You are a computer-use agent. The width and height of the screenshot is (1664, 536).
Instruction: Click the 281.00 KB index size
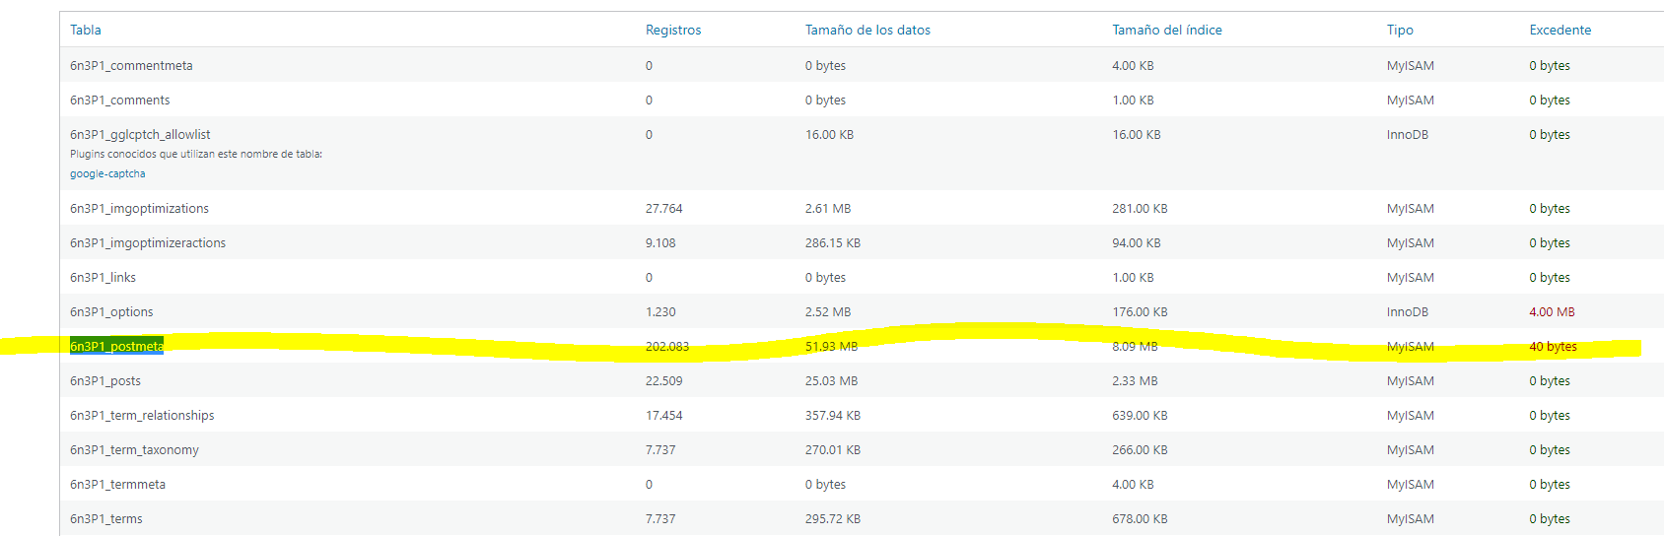1140,209
